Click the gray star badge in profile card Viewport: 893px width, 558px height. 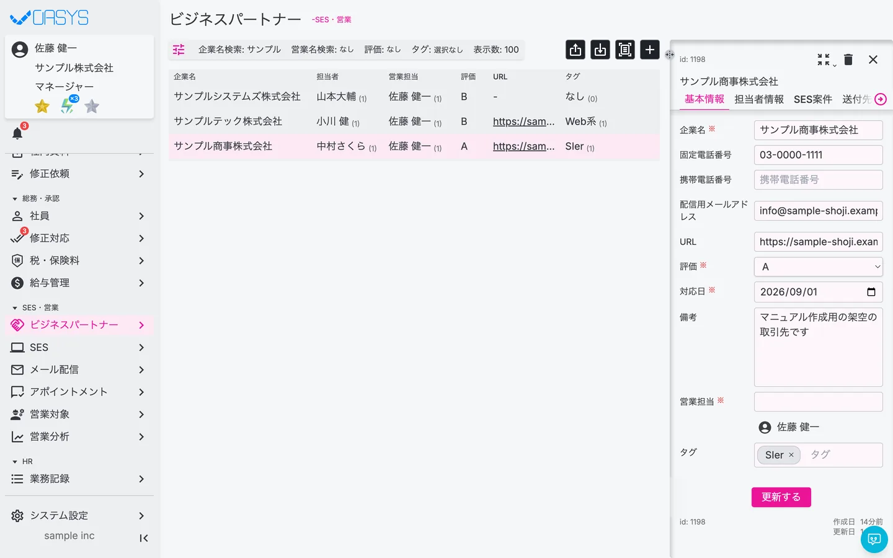pos(92,107)
